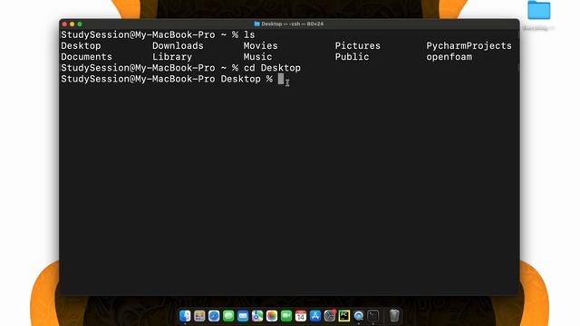Viewport: 580px width, 326px height.
Task: Open Maps from the Dock
Action: (257, 316)
